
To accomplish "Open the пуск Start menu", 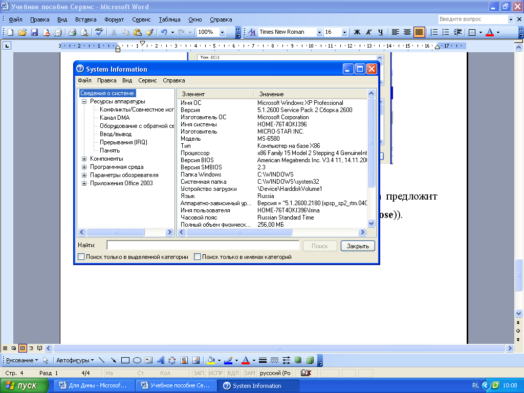I will [x=24, y=386].
